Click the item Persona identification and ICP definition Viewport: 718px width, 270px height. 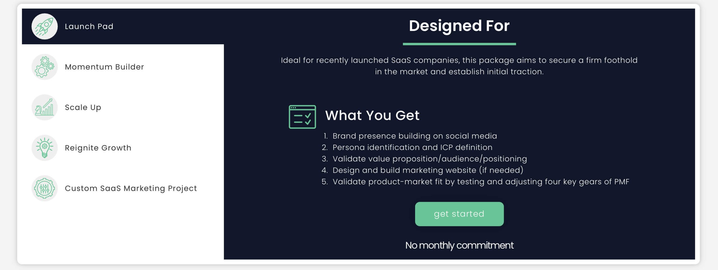click(412, 147)
